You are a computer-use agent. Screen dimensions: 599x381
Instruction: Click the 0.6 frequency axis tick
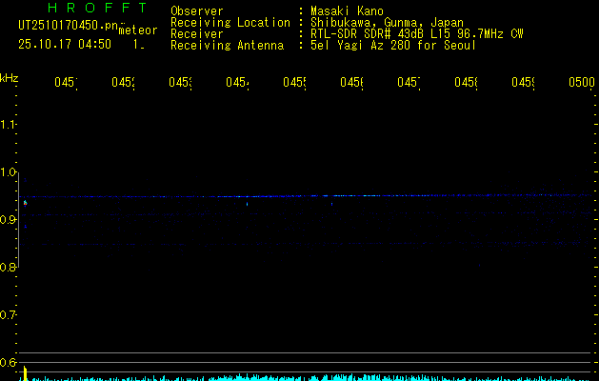[x=9, y=363]
